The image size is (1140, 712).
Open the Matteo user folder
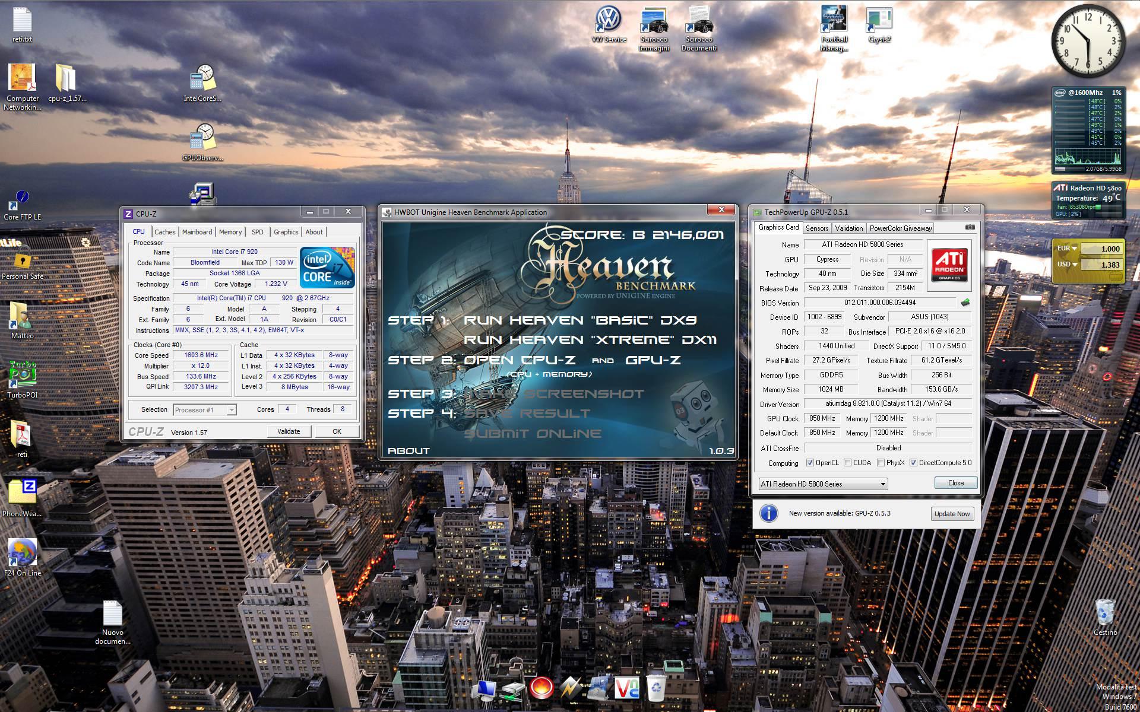(x=22, y=320)
